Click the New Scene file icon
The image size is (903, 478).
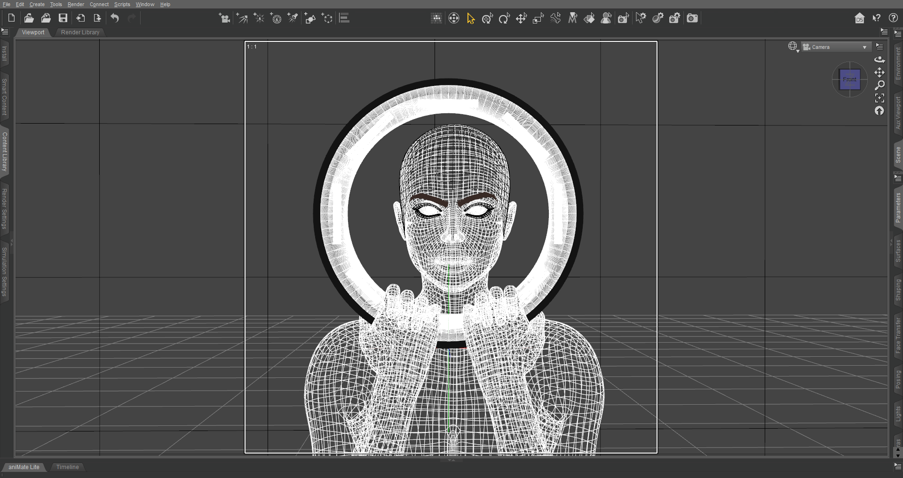tap(12, 18)
